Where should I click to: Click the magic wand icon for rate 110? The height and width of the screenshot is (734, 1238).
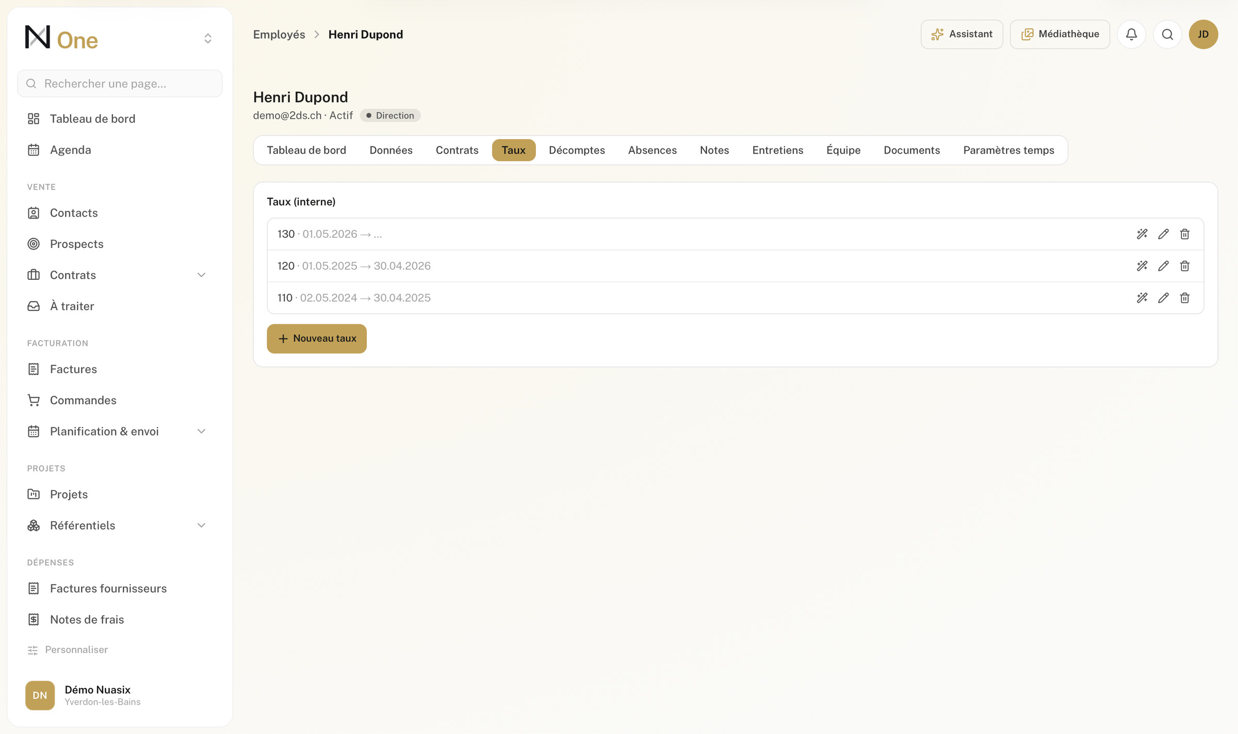click(x=1142, y=298)
